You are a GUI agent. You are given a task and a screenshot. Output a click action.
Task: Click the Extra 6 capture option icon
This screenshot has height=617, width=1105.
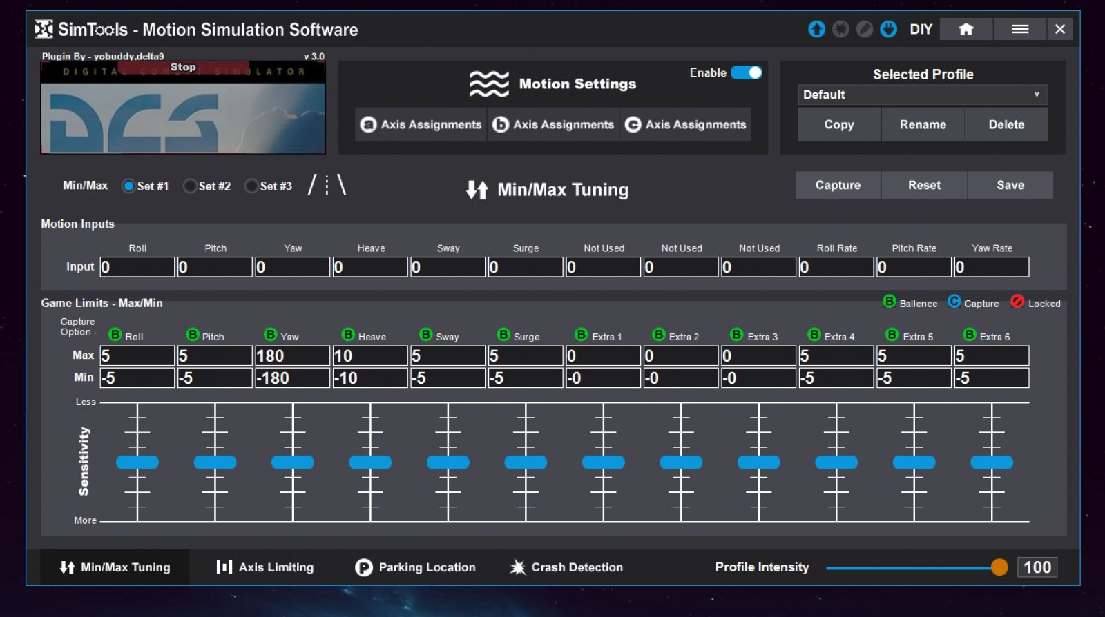click(x=970, y=335)
